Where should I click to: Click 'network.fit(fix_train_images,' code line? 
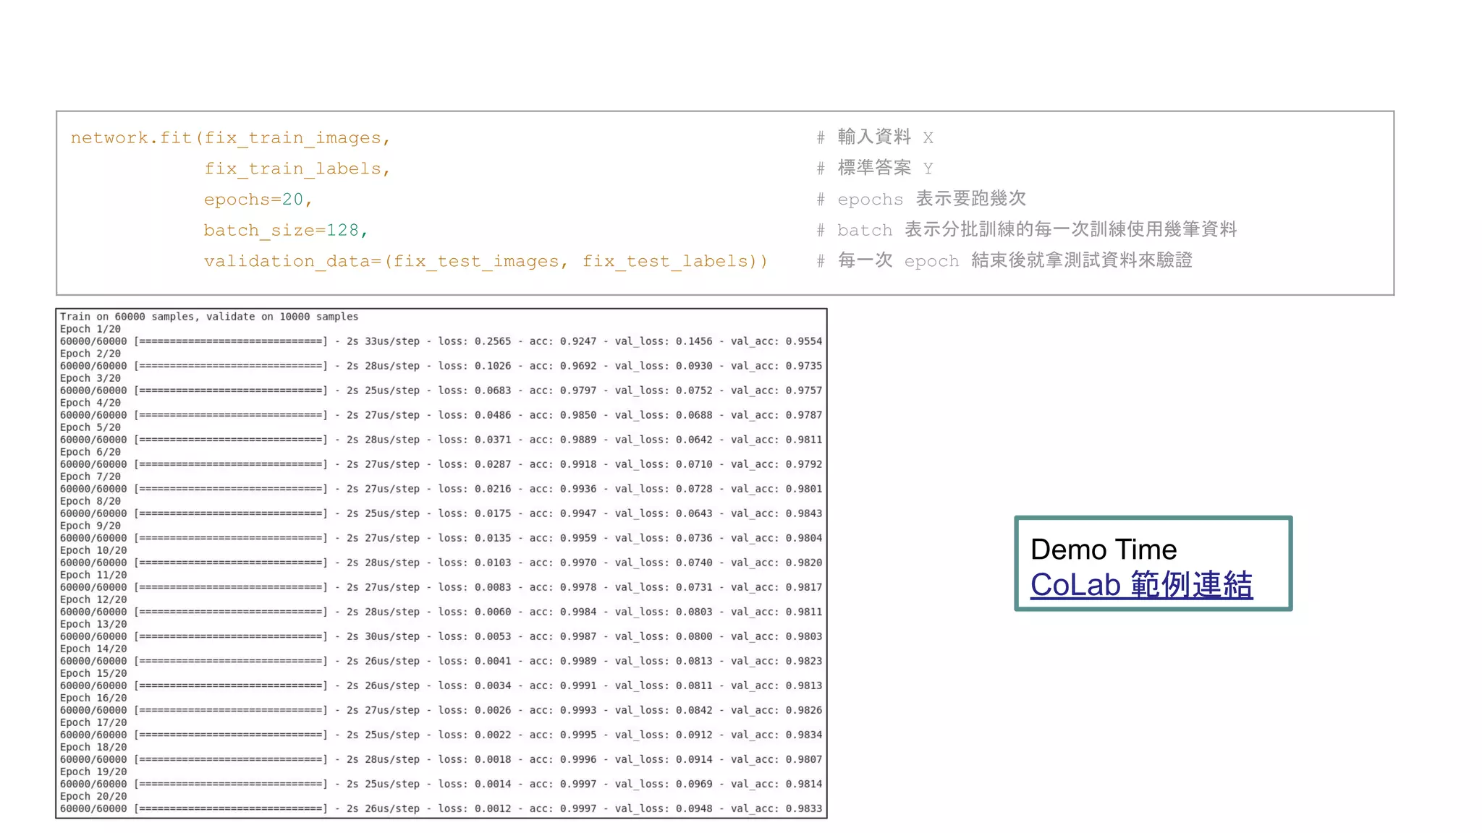tap(231, 137)
